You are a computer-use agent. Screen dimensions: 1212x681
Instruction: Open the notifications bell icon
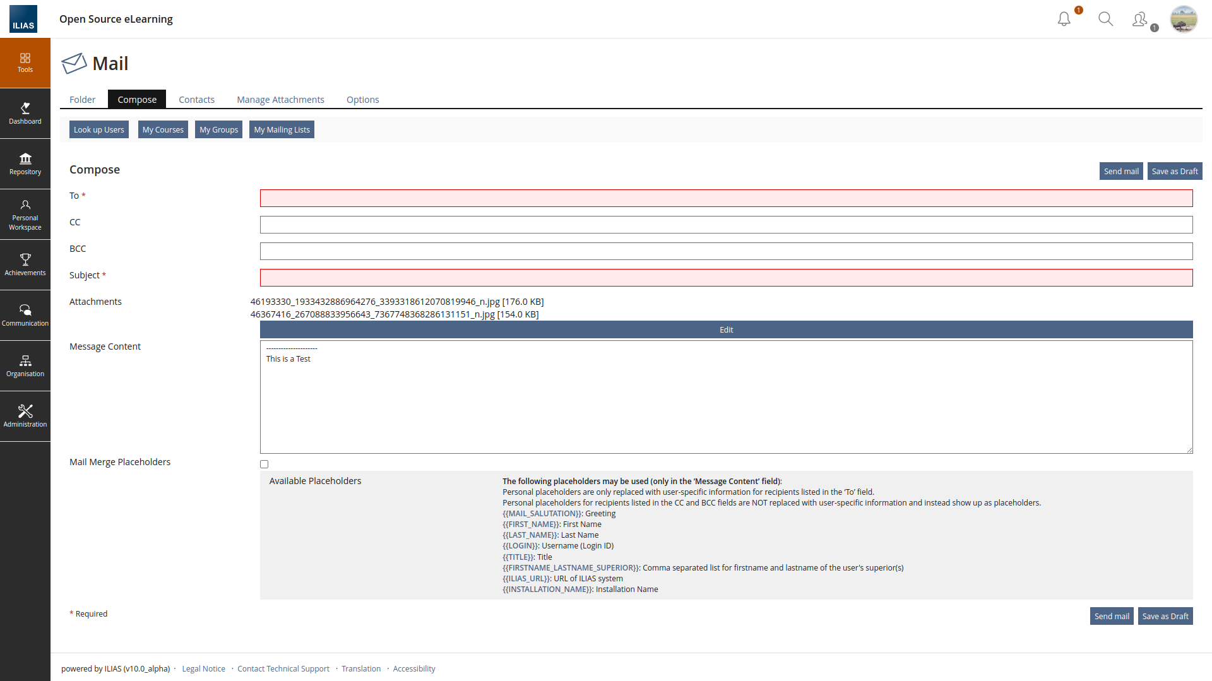point(1064,19)
